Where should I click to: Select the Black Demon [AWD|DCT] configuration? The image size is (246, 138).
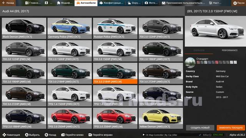24,28
